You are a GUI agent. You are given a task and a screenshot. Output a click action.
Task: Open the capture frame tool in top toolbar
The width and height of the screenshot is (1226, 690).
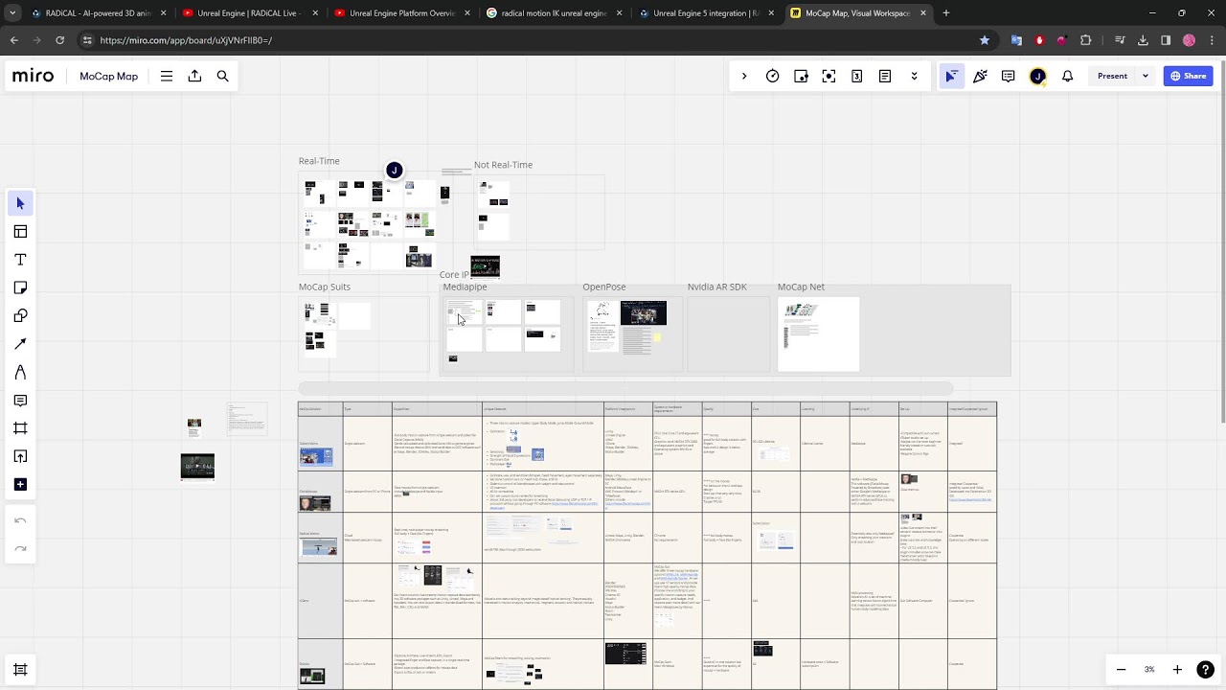click(829, 76)
